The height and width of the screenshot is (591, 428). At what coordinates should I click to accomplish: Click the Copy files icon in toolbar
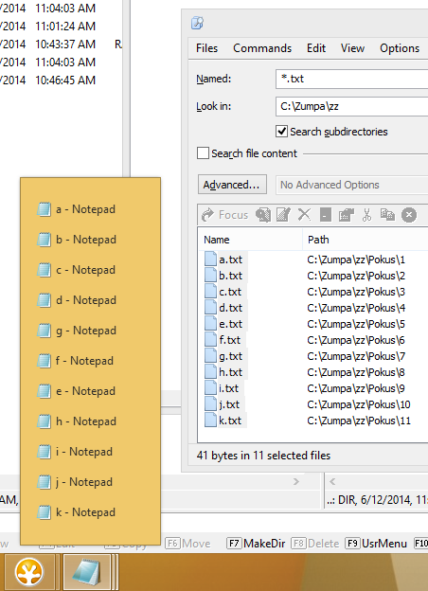[x=387, y=215]
